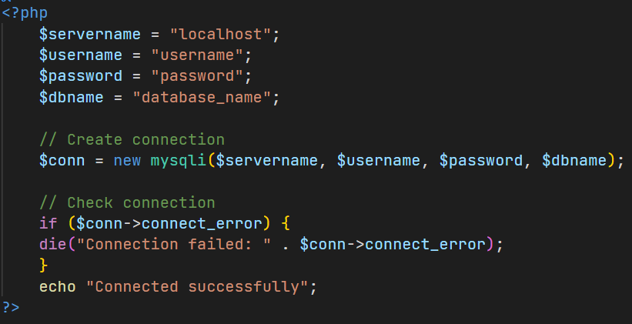The height and width of the screenshot is (324, 632).
Task: Click the "Connection failed: " string
Action: point(184,245)
